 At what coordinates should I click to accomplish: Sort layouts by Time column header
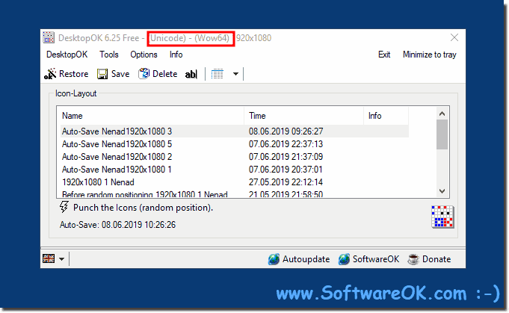(x=303, y=116)
